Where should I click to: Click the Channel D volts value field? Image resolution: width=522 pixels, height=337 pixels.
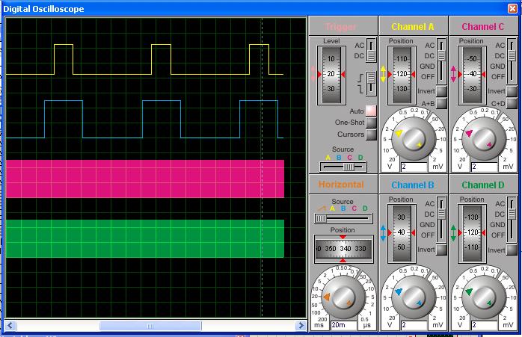coord(485,325)
